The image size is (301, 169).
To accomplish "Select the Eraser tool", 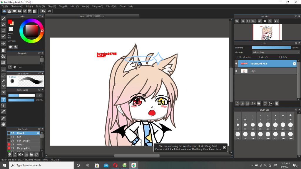I will coord(3,25).
